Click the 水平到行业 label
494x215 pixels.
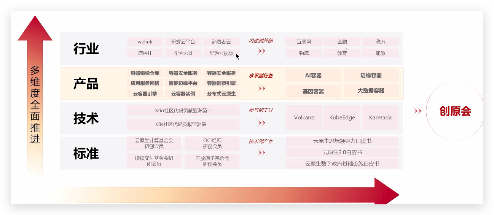pos(261,76)
